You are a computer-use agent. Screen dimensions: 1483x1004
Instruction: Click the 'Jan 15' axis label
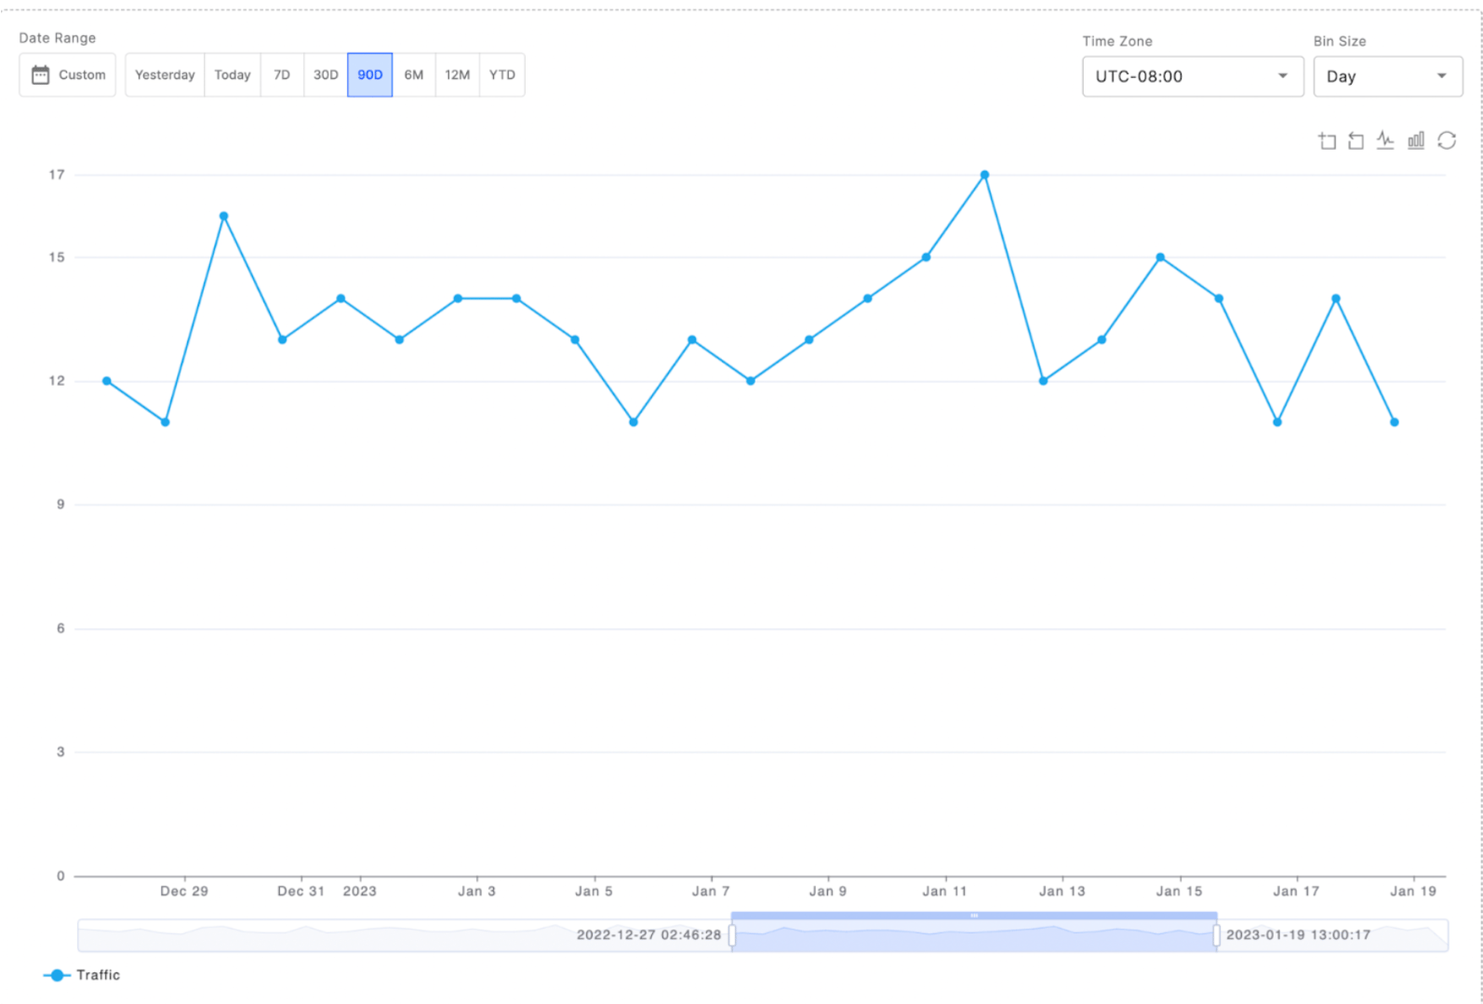point(1179,892)
